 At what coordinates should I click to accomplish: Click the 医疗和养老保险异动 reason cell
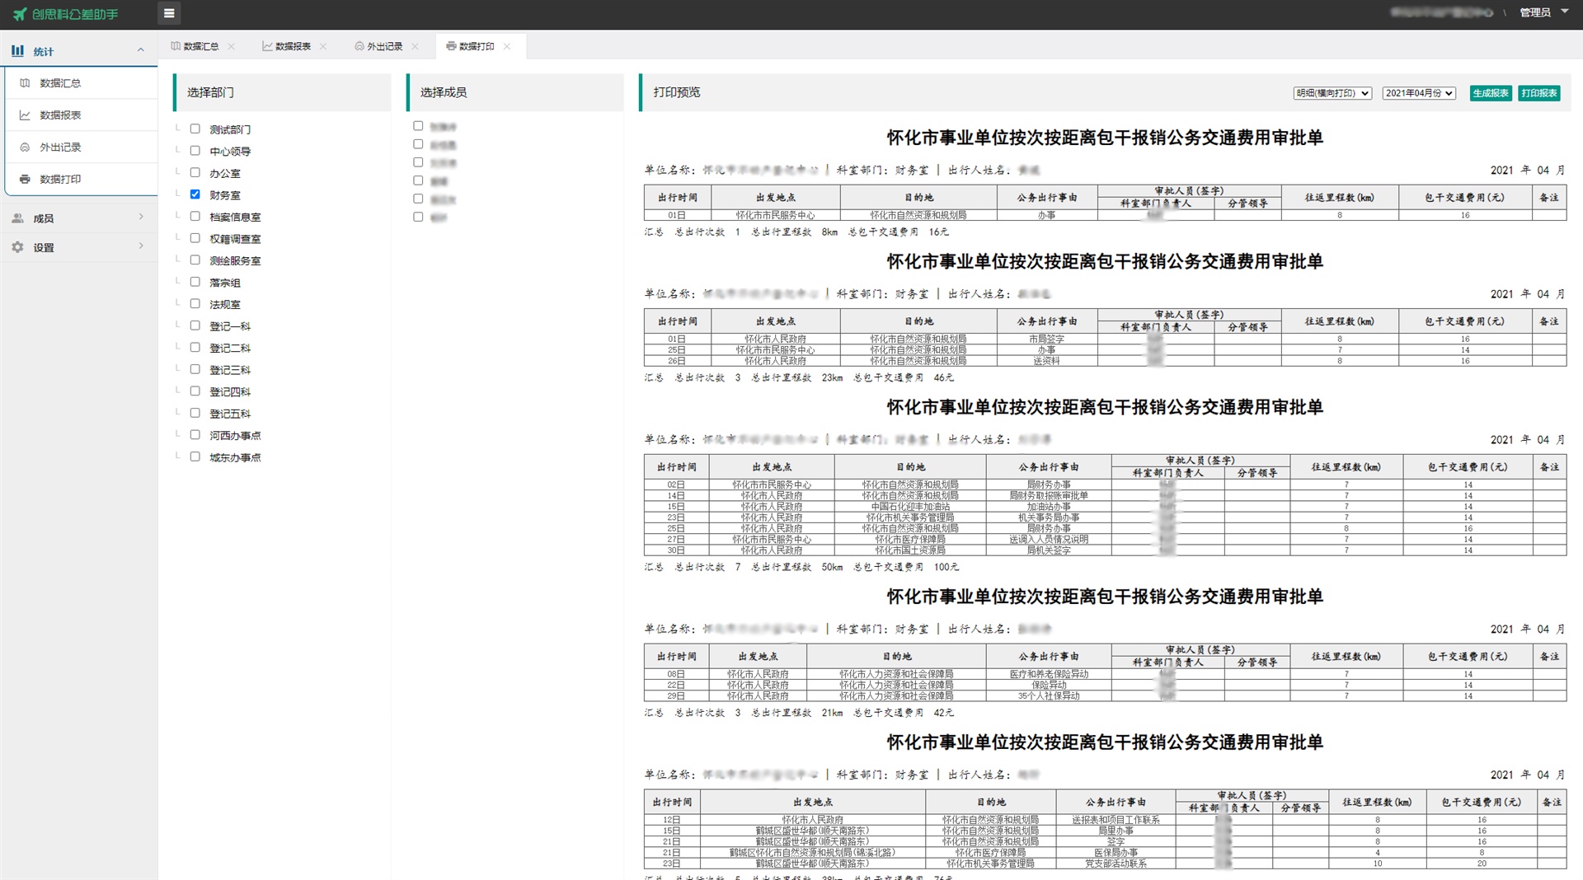[1049, 674]
